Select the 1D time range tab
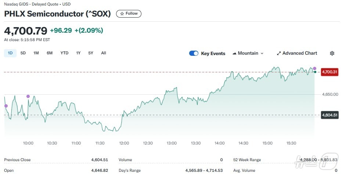342x174 pixels. click(10, 53)
